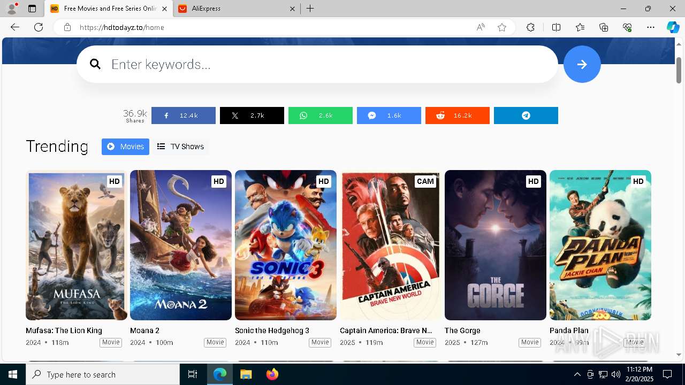
Task: Open Copilot sidebar icon
Action: coord(673,27)
